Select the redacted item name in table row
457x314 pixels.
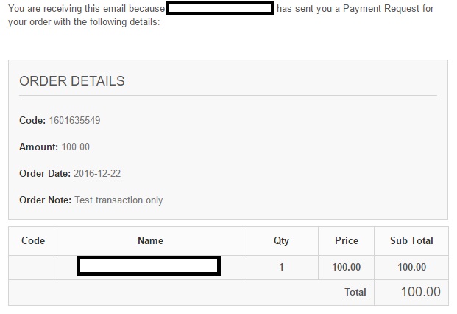pos(148,266)
